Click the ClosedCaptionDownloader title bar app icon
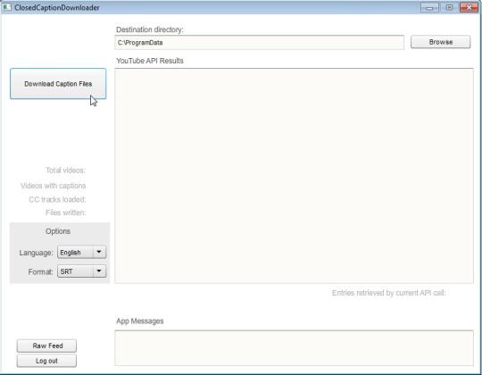 6,7
